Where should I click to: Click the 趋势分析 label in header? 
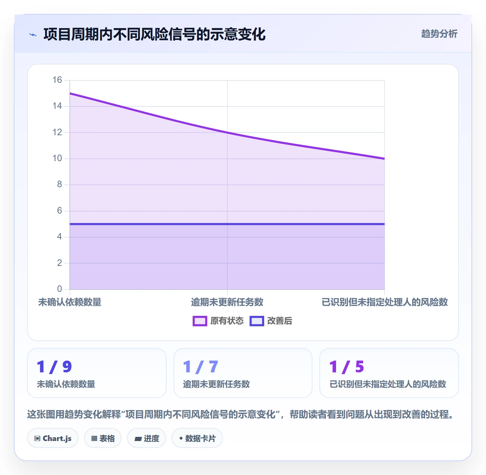[x=439, y=34]
